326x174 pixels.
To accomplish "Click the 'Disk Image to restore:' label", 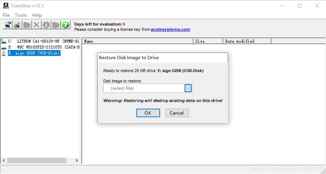I will click(x=122, y=81).
